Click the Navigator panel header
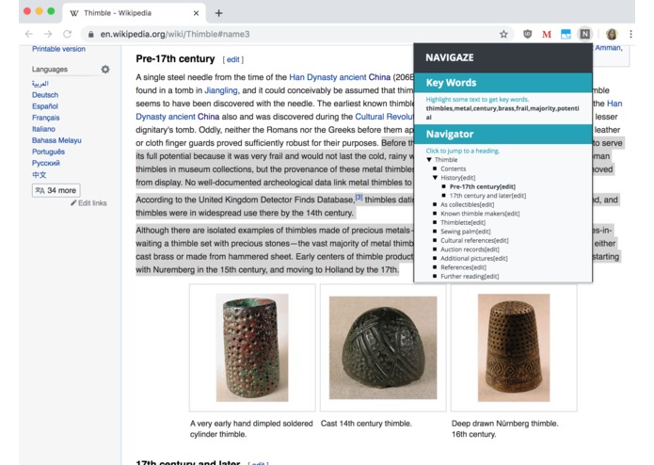Viewport: 654px width, 465px height. pyautogui.click(x=503, y=134)
